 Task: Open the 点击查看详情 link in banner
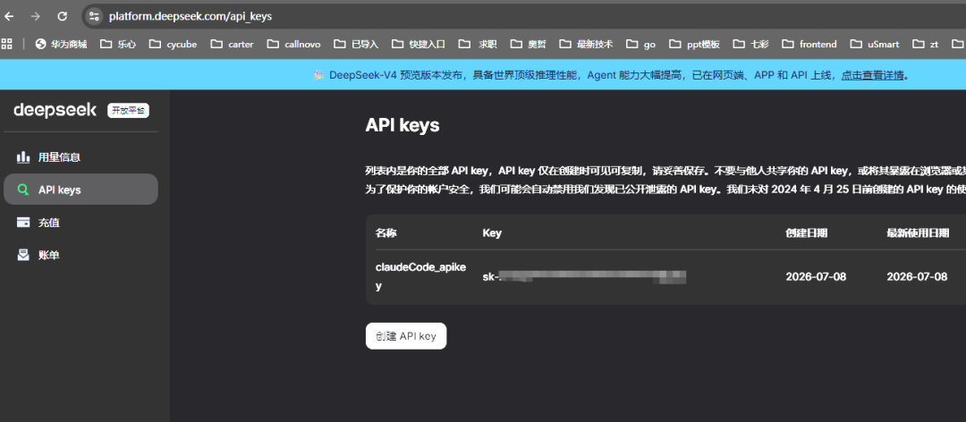(x=873, y=75)
